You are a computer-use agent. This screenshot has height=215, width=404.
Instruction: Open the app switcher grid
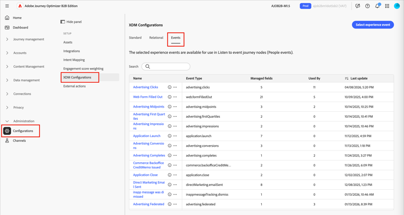tap(387, 6)
